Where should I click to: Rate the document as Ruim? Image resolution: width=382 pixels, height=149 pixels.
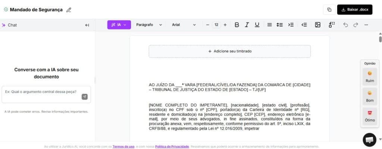pyautogui.click(x=370, y=77)
